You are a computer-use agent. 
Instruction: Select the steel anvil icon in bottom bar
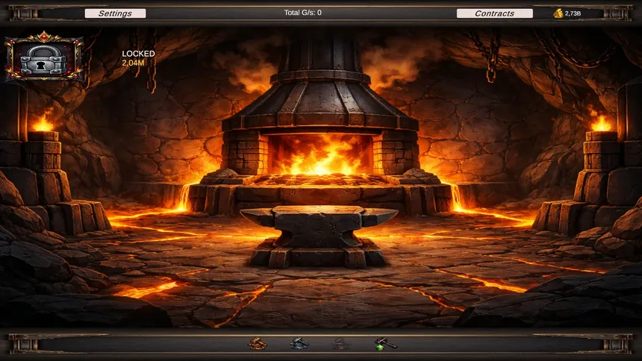tap(299, 344)
